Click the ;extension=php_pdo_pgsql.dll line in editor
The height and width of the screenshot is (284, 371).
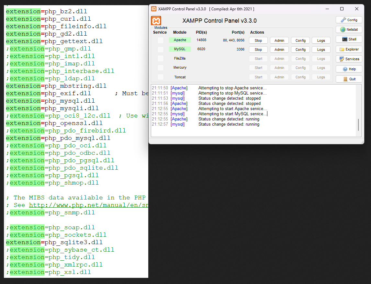point(60,161)
